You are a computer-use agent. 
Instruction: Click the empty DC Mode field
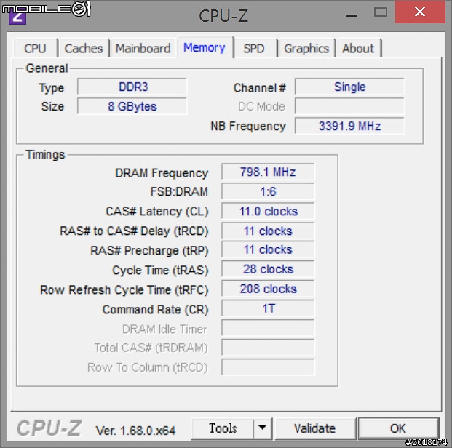click(x=349, y=106)
